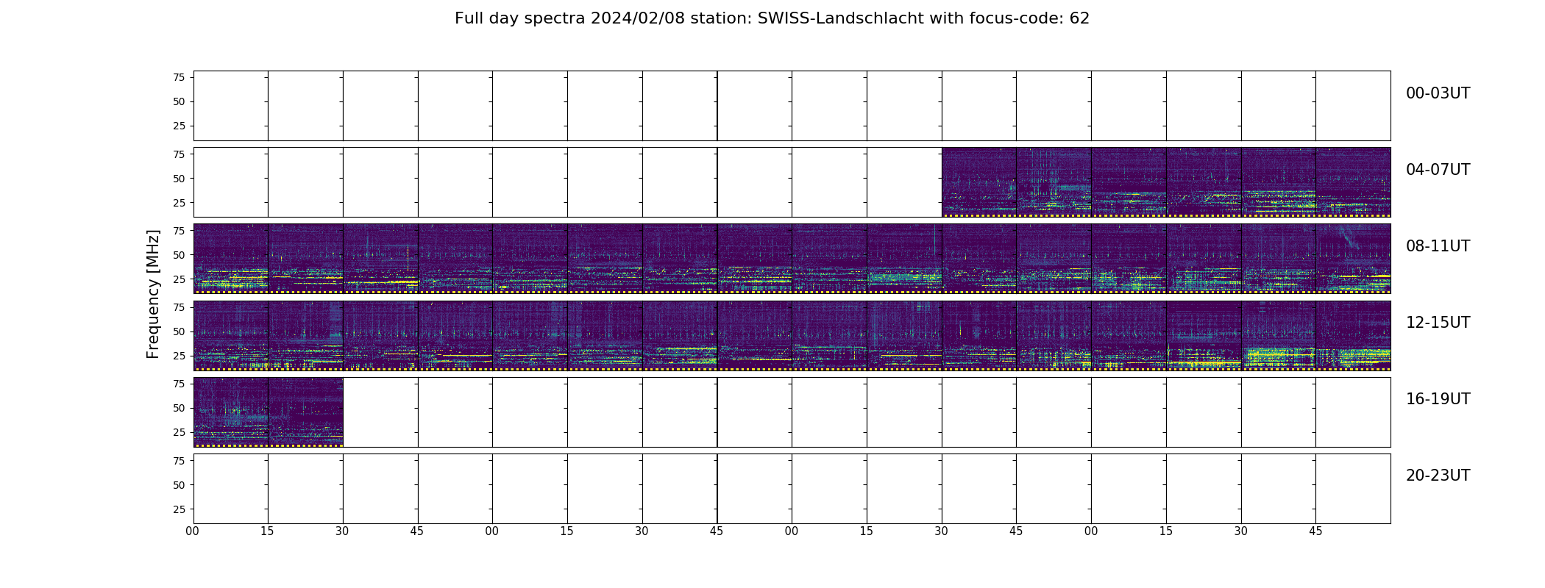
Task: Click the 12-15UT spectrogram strip
Action: [x=792, y=335]
